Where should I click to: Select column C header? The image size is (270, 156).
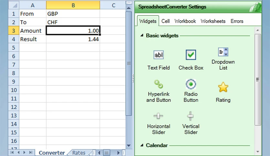[113, 5]
